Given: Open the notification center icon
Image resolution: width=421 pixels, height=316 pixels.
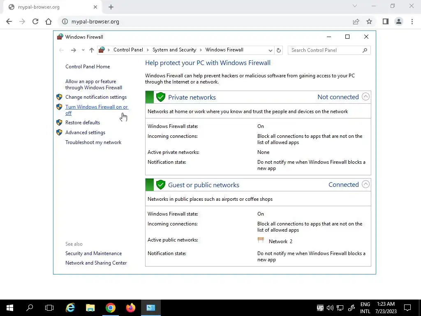Looking at the screenshot, I should tap(407, 308).
